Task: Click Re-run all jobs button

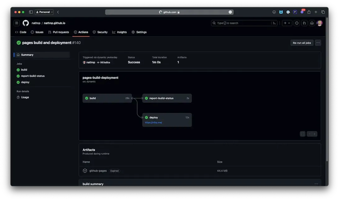Action: 302,43
